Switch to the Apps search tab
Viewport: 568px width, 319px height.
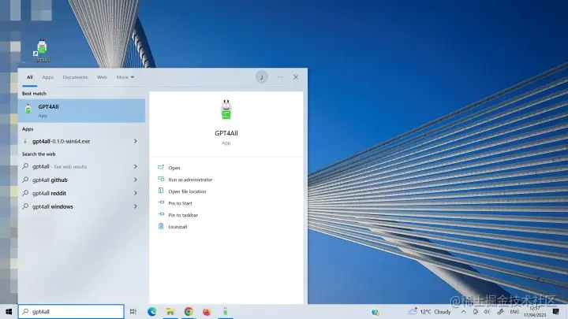(47, 77)
